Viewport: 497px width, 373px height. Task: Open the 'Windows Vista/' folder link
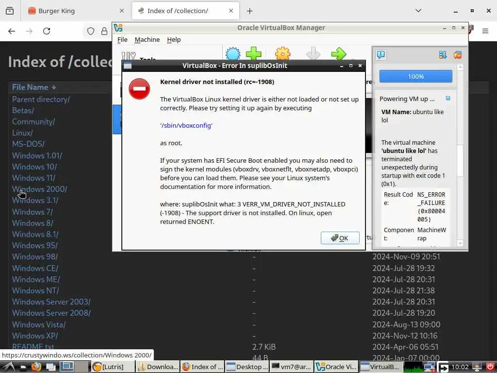(x=39, y=324)
